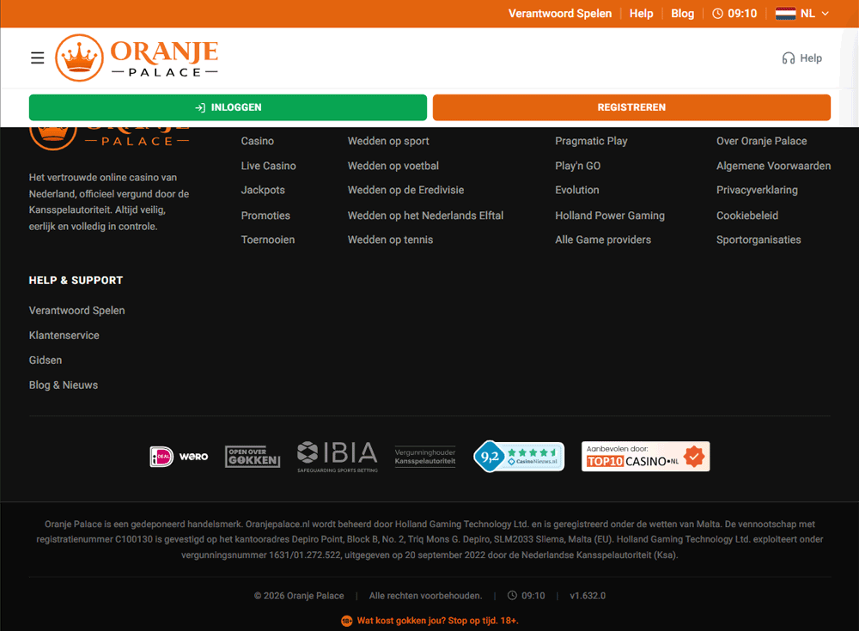Click the Vergunninghouder Kansspelautoriteit badge
859x631 pixels.
coord(425,457)
